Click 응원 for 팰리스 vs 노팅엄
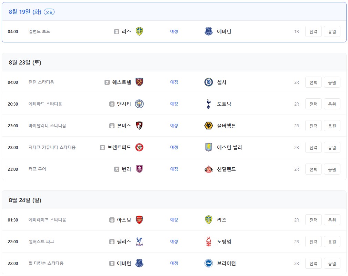The image size is (348, 276). point(332,241)
